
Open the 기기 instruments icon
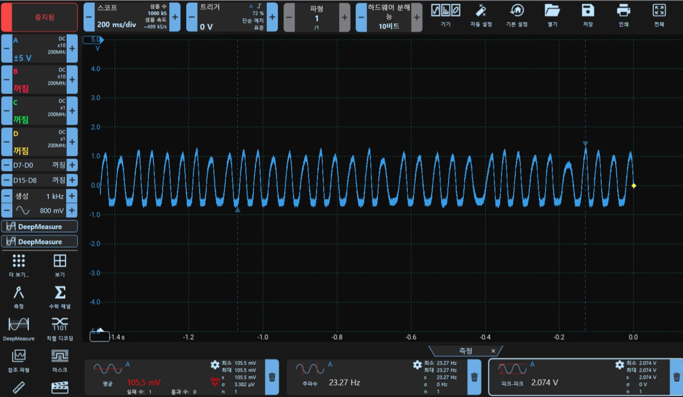pyautogui.click(x=446, y=16)
